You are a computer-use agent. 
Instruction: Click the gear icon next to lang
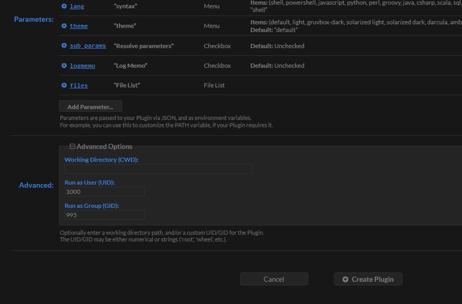[x=64, y=6]
